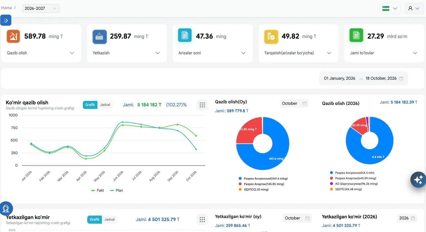The height and width of the screenshot is (232, 426).
Task: Click the user profile icon
Action: 410,8
